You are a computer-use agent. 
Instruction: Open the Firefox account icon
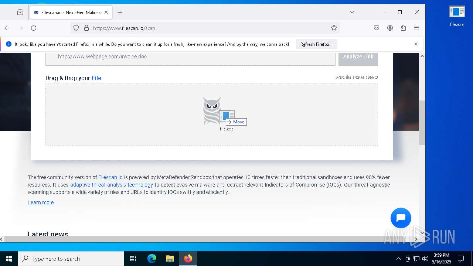point(390,28)
